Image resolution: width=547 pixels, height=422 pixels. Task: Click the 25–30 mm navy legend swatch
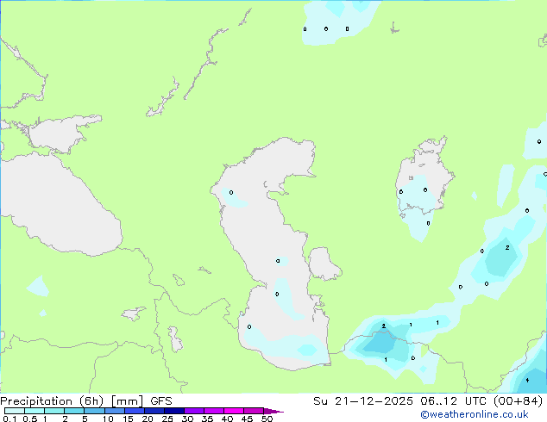coord(174,411)
